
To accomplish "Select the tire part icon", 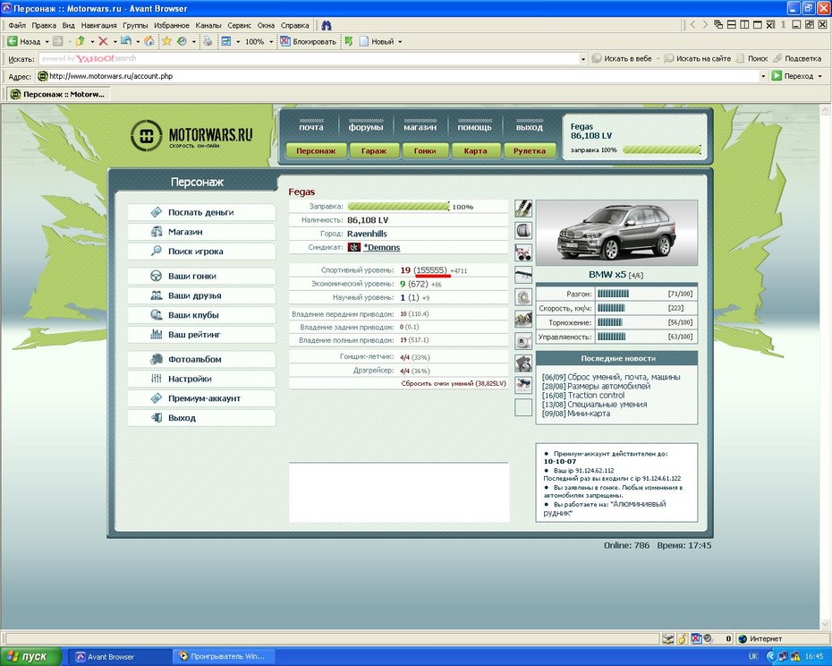I will pyautogui.click(x=523, y=230).
